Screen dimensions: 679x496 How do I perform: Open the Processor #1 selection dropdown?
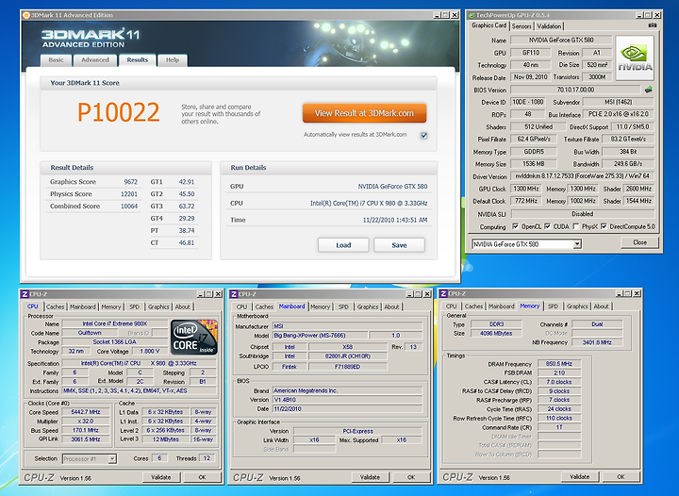point(112,459)
